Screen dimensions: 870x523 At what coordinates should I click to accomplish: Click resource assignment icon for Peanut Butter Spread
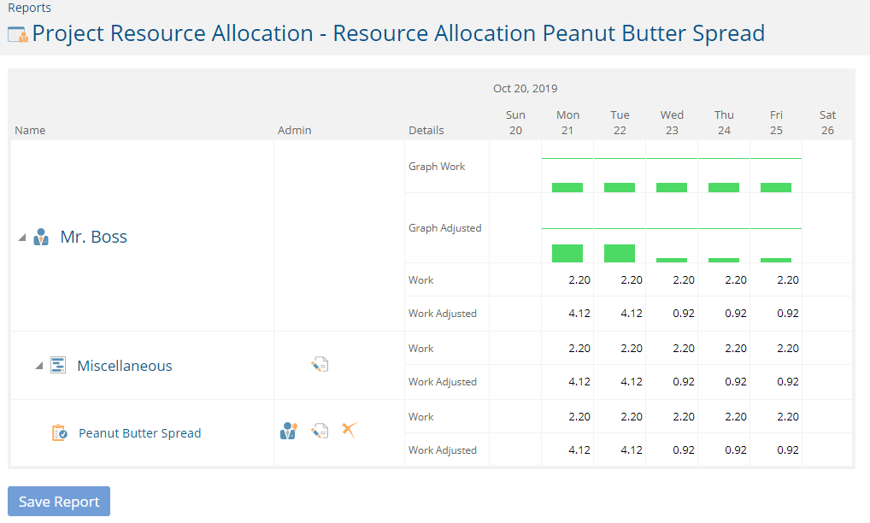(289, 431)
